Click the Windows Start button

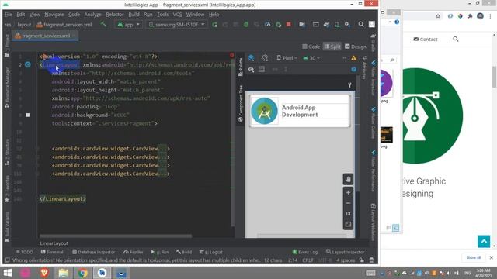[x=8, y=273]
